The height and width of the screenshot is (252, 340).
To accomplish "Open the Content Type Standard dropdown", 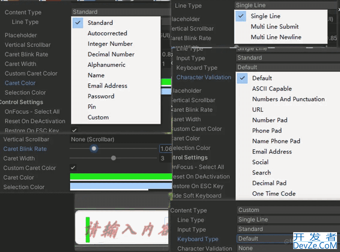I will point(121,12).
